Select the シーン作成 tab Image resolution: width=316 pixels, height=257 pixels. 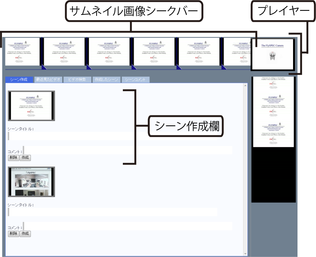19,80
